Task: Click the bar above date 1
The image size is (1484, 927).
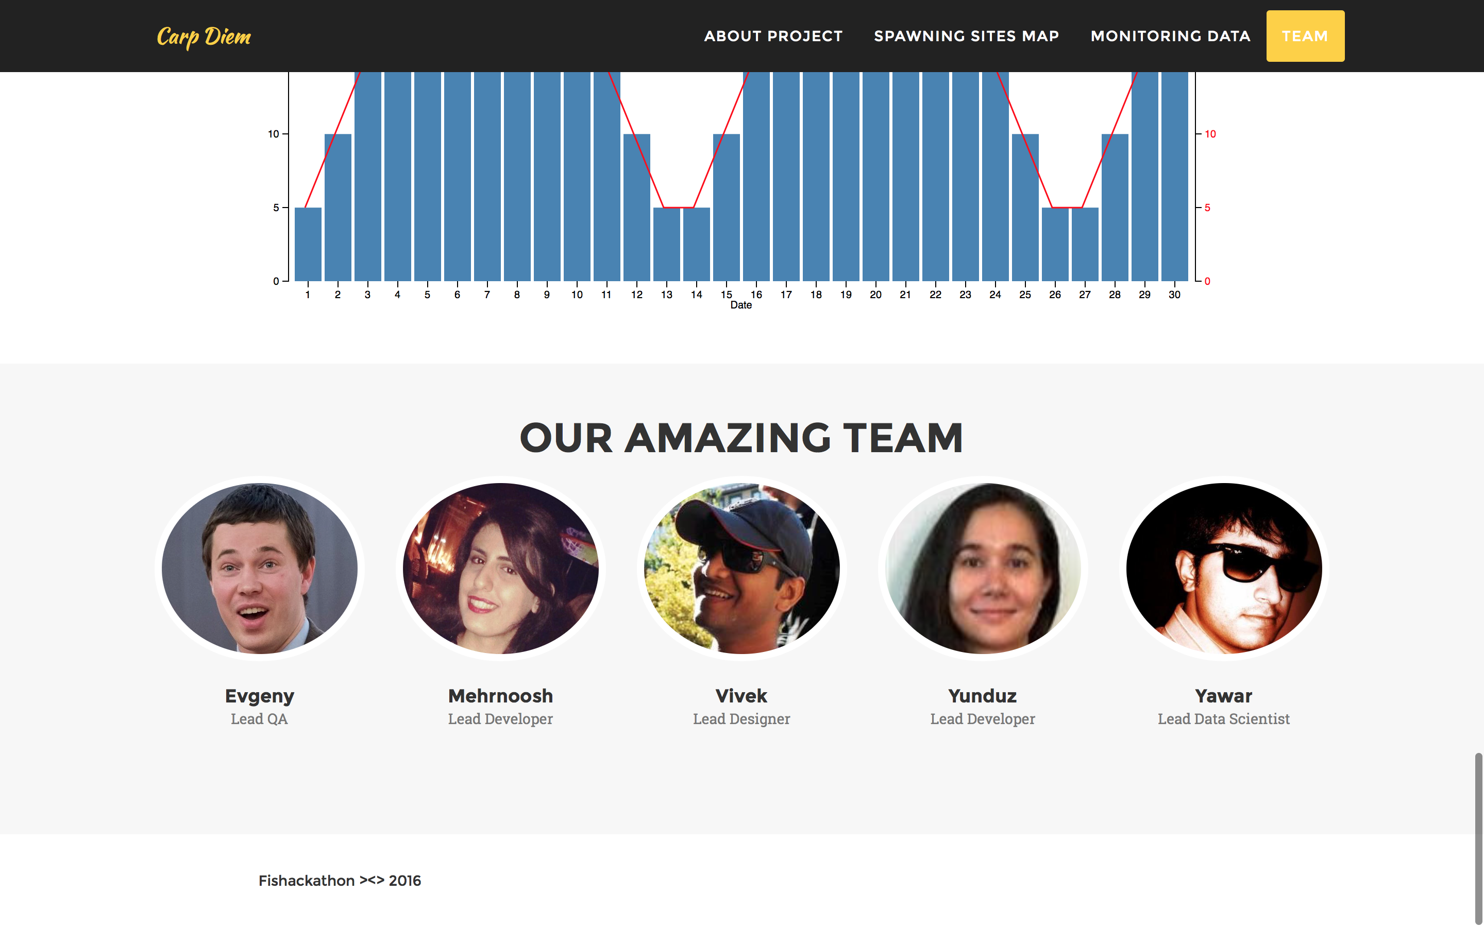Action: [308, 244]
